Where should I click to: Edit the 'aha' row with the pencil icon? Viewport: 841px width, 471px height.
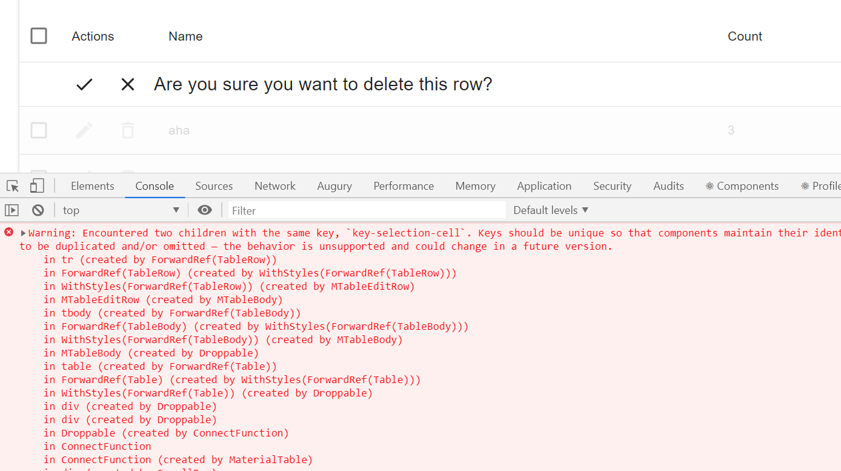point(84,130)
